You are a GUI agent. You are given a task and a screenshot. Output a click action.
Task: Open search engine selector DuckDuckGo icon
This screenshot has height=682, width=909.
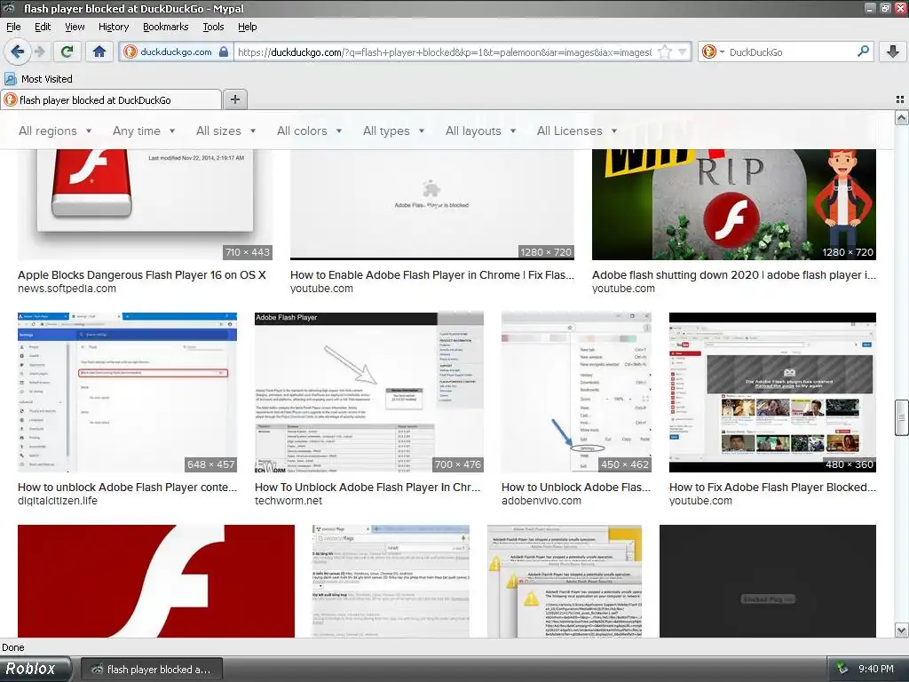713,52
